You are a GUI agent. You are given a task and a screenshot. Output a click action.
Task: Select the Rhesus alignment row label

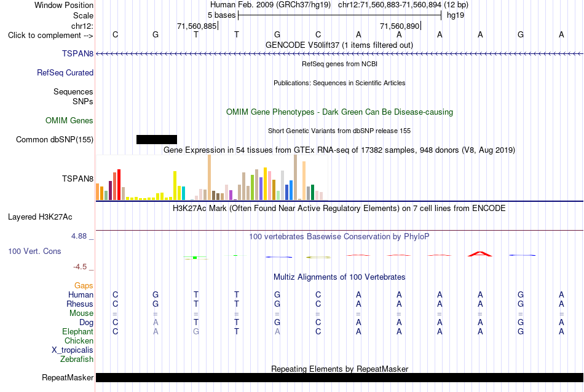(x=80, y=304)
